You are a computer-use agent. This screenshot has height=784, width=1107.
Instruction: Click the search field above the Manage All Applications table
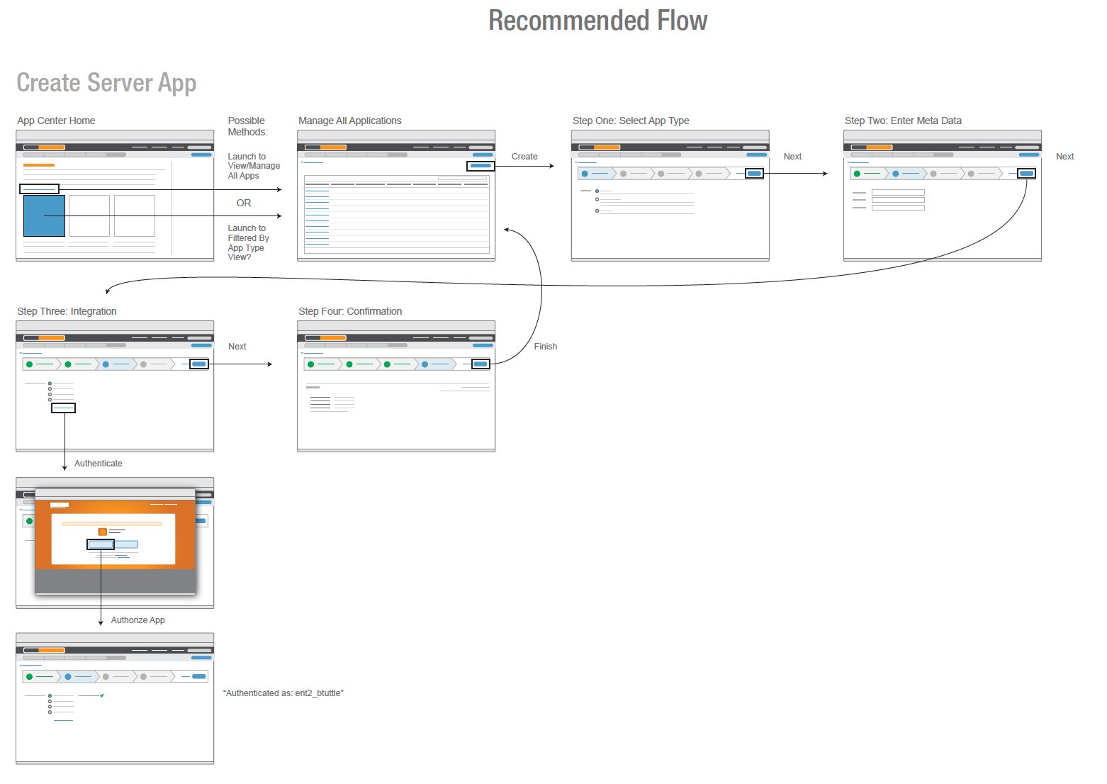(462, 179)
